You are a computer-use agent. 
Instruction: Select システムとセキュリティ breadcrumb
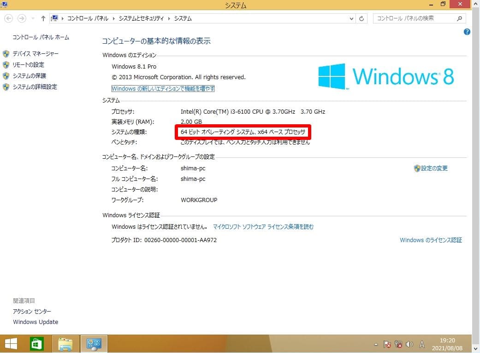coord(141,19)
